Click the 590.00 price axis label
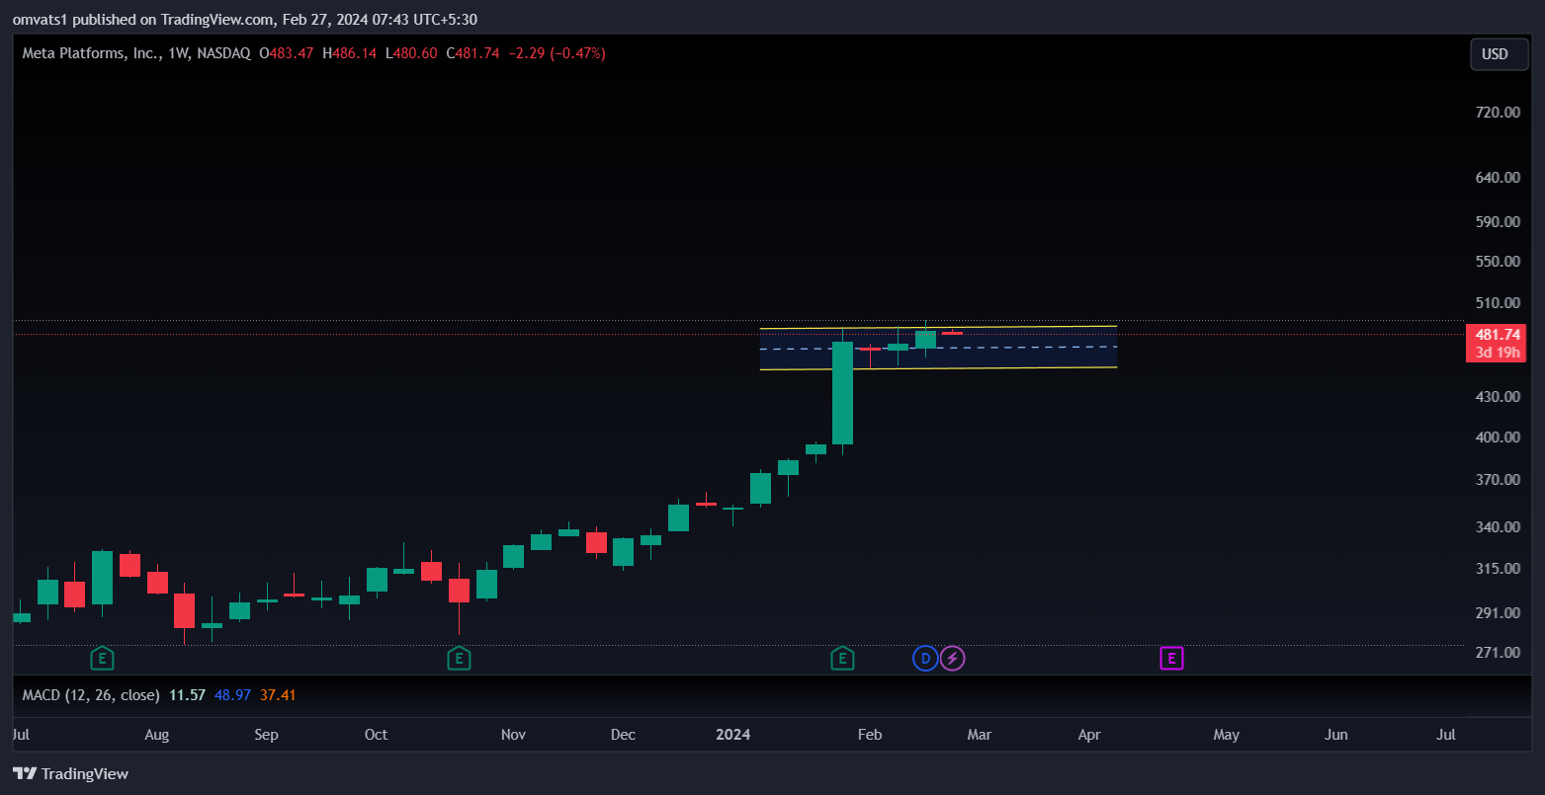Screen dimensions: 1545x795 (1498, 221)
